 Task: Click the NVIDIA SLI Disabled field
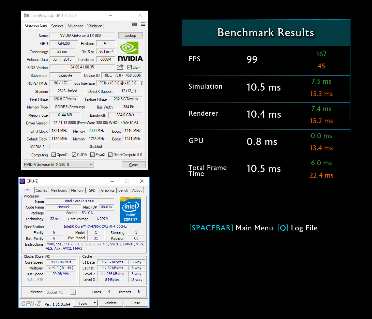click(96, 147)
